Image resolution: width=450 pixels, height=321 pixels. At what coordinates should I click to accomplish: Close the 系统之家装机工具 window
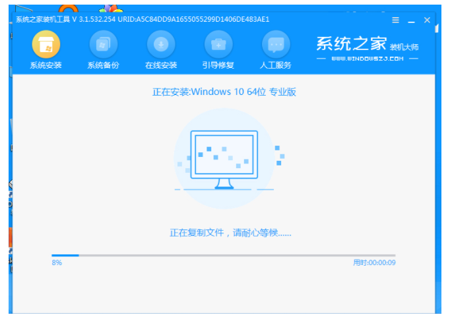(427, 20)
